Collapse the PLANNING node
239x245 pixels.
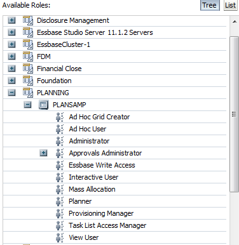11,93
